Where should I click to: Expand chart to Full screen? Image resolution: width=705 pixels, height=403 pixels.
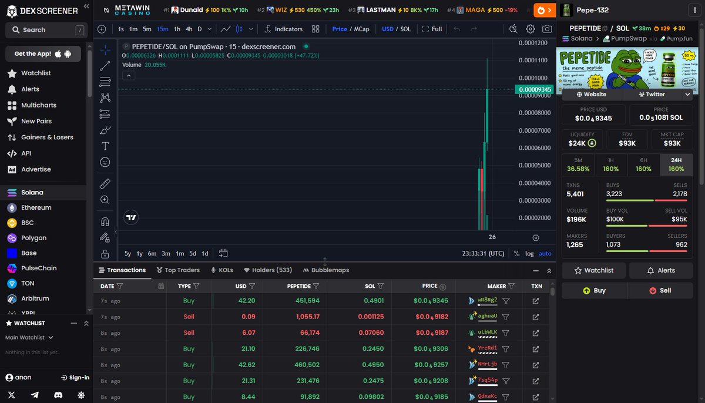click(x=432, y=29)
